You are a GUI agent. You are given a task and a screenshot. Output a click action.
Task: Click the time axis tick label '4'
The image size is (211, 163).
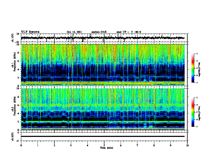[x=88, y=145]
